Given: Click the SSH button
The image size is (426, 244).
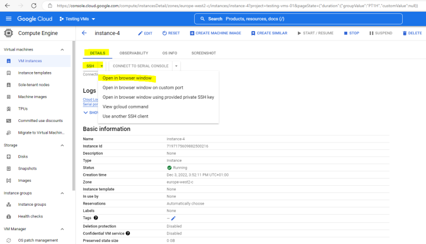Looking at the screenshot, I should point(90,66).
